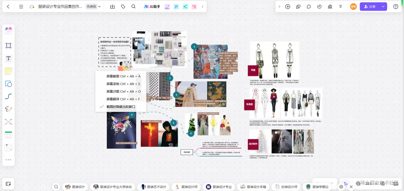Image resolution: width=404 pixels, height=191 pixels.
Task: Click the 34% zoom level control
Action: pos(368,184)
